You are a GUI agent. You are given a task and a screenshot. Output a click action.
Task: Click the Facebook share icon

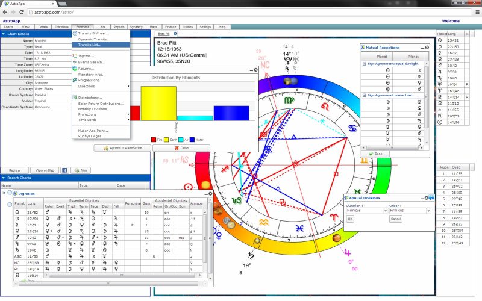(x=64, y=170)
